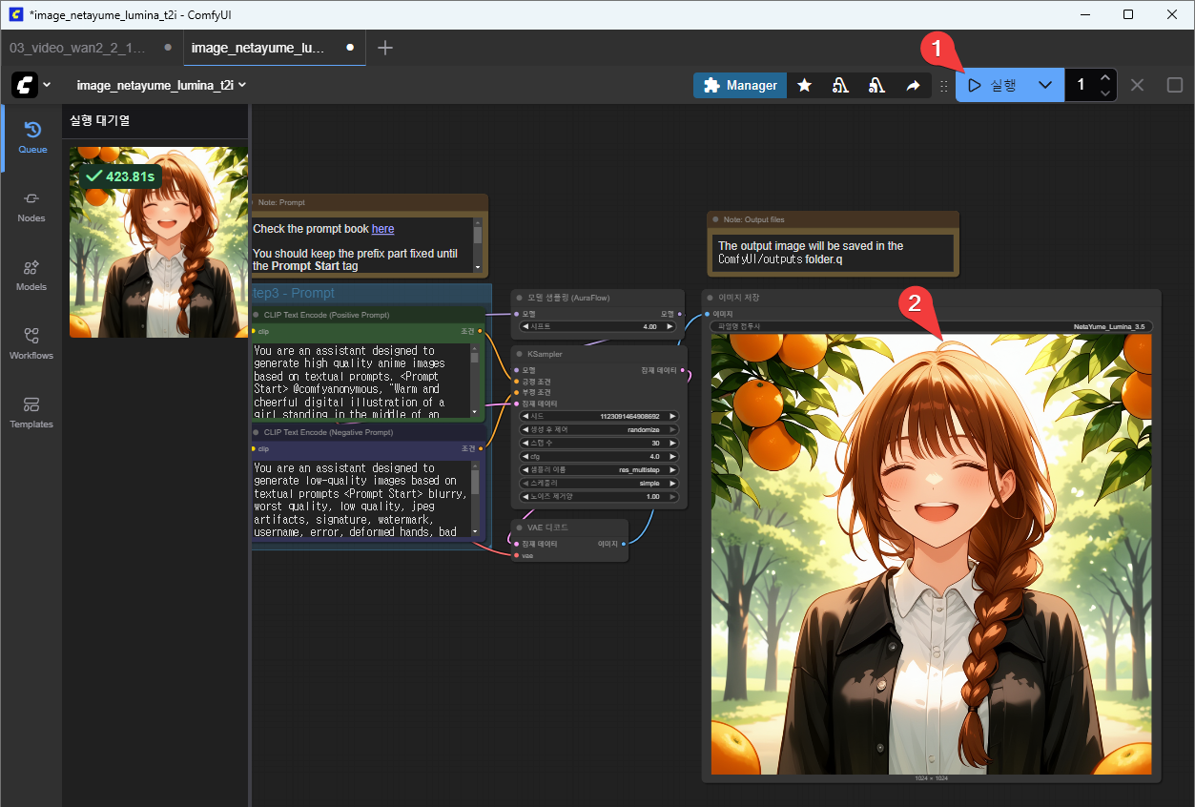Click the star icon next to Manager
The height and width of the screenshot is (807, 1195).
click(805, 86)
